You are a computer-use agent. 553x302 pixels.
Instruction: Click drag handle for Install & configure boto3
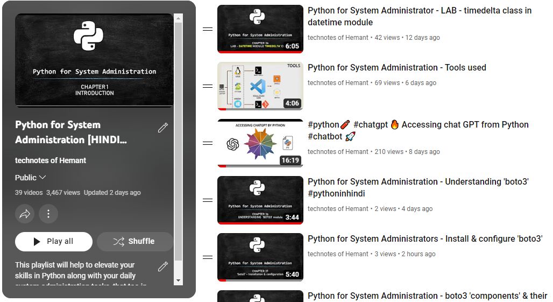(208, 257)
